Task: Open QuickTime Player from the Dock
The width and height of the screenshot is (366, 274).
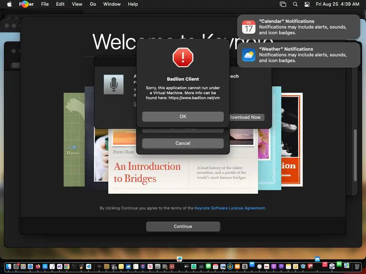Action: [303, 267]
